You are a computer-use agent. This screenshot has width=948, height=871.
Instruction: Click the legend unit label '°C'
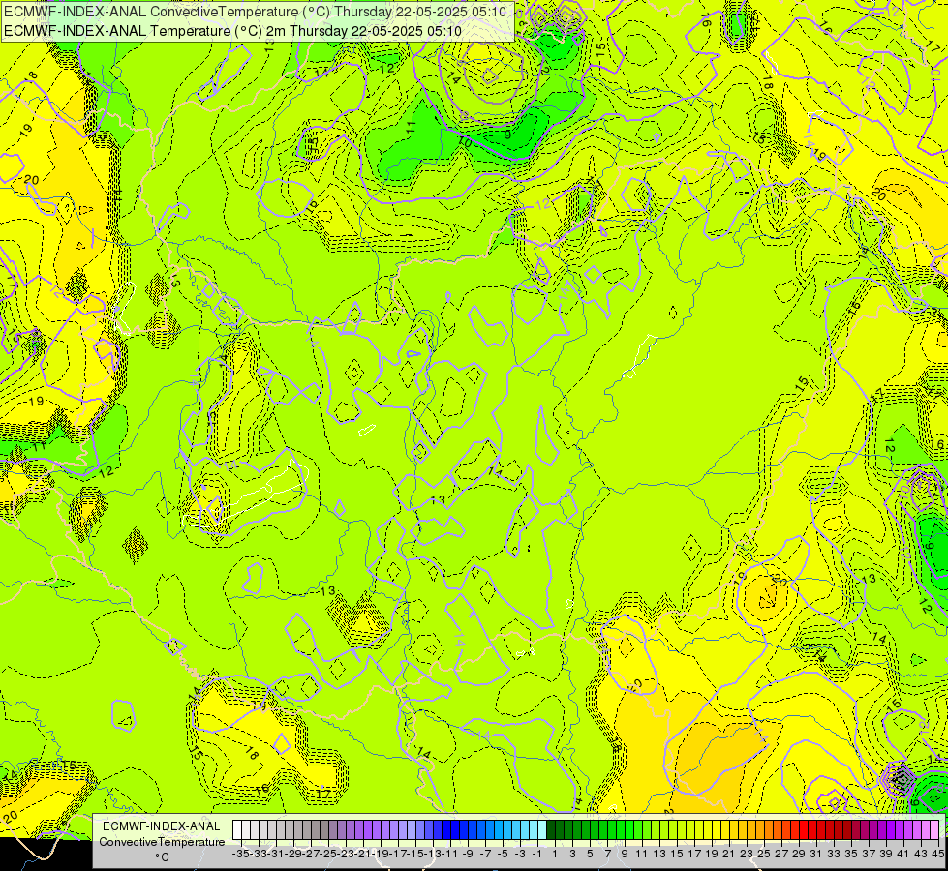click(x=162, y=857)
